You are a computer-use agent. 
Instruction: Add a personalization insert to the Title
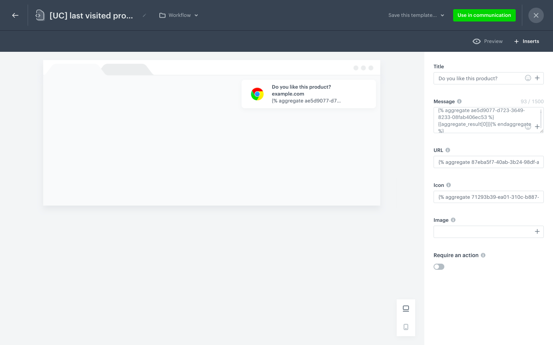(x=537, y=78)
